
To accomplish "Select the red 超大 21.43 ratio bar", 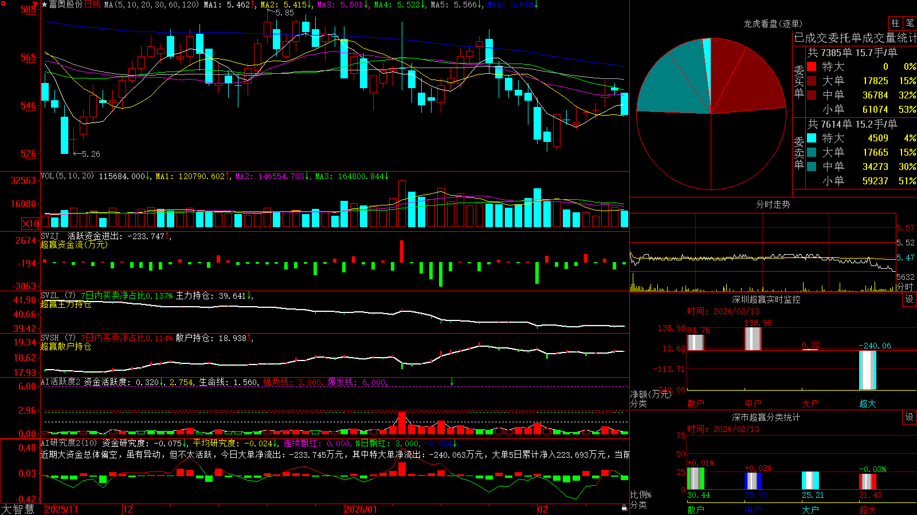I will click(x=867, y=481).
